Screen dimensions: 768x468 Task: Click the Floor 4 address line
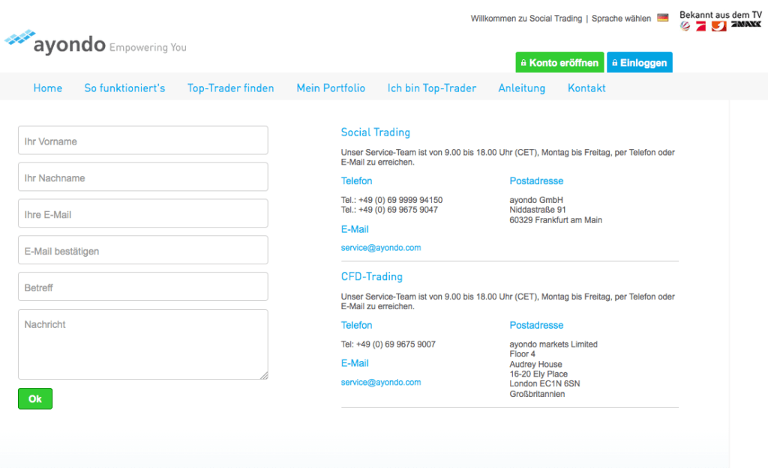pos(522,354)
